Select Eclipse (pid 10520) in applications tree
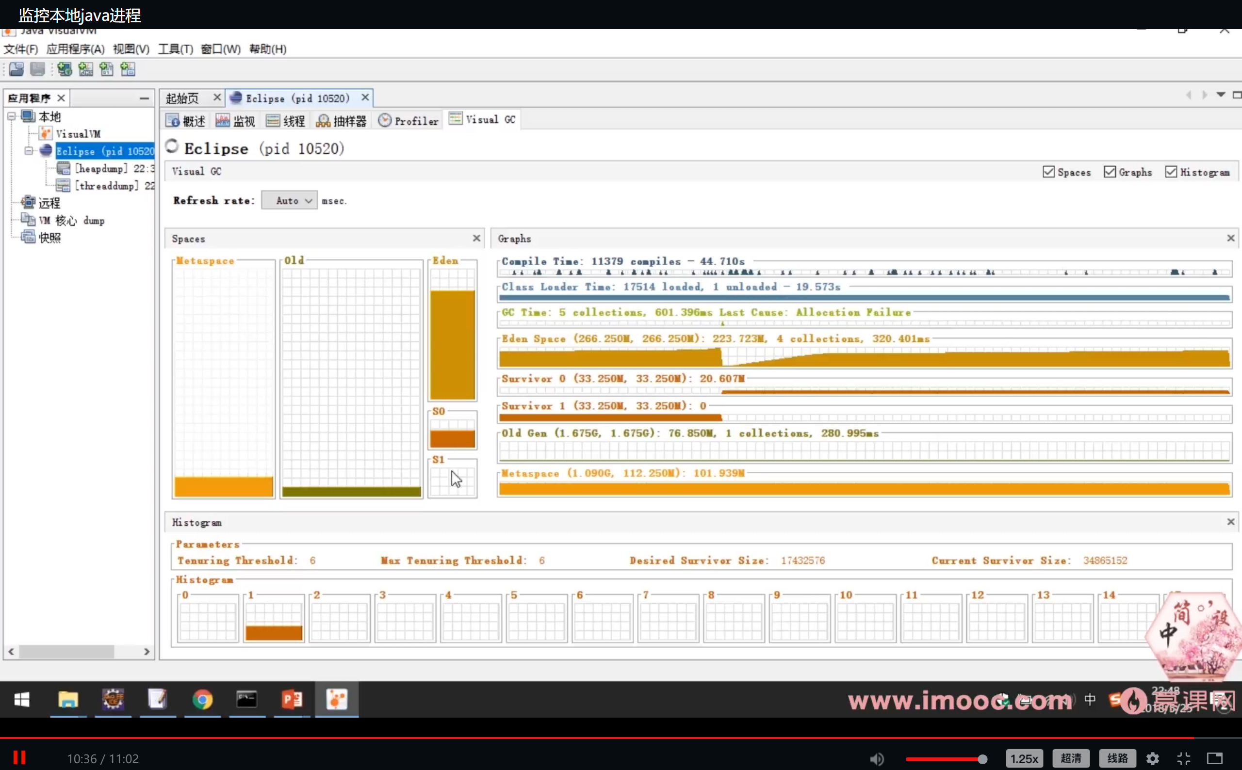This screenshot has height=770, width=1242. coord(105,151)
